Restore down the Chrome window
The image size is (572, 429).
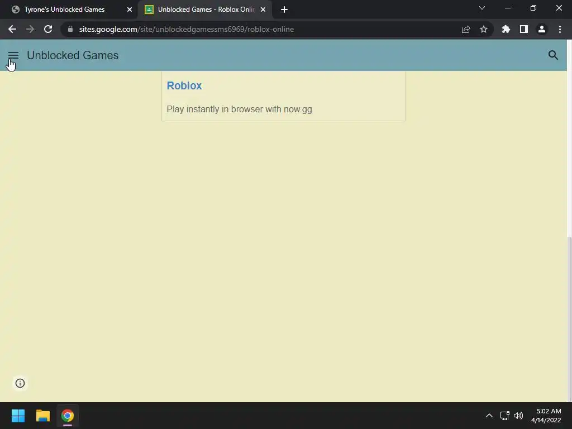point(533,8)
